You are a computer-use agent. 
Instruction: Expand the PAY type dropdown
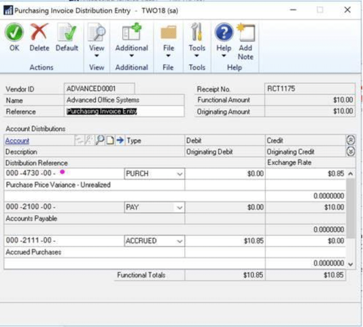[180, 208]
